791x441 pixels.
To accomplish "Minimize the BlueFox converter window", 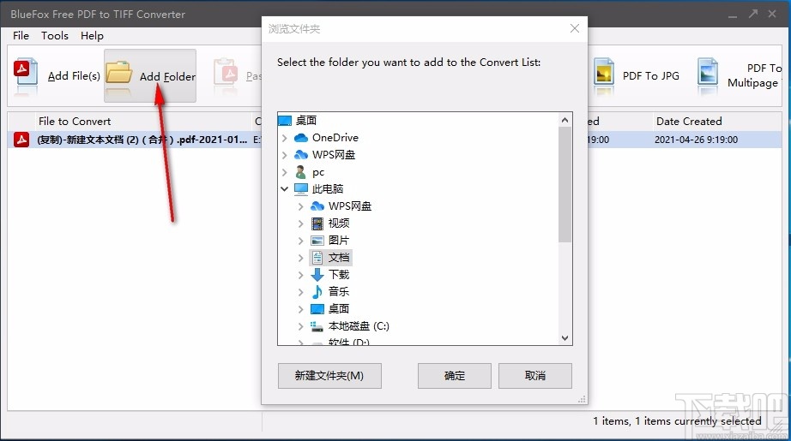I will (733, 15).
